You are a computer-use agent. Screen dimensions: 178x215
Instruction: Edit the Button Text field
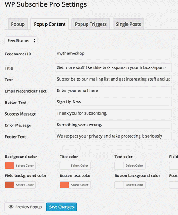click(x=113, y=102)
